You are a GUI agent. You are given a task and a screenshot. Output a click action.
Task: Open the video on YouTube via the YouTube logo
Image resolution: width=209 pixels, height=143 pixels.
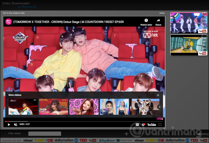coord(152,125)
